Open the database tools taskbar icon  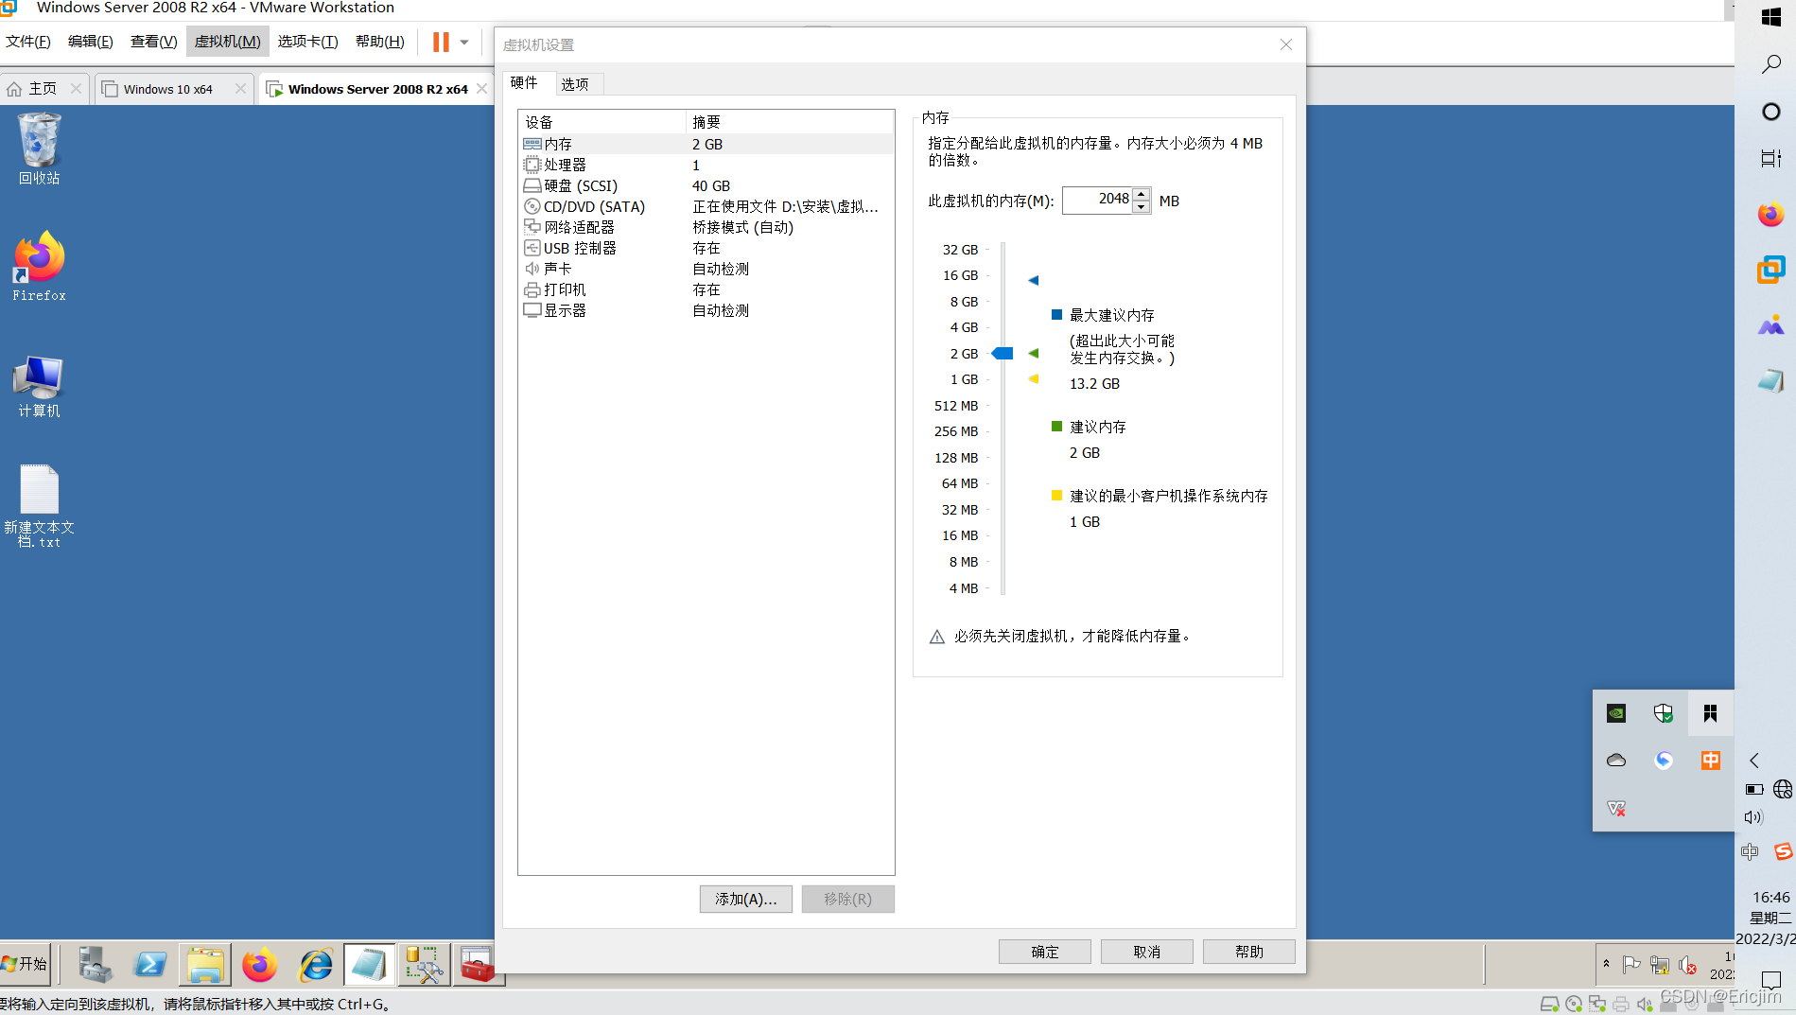coord(424,965)
